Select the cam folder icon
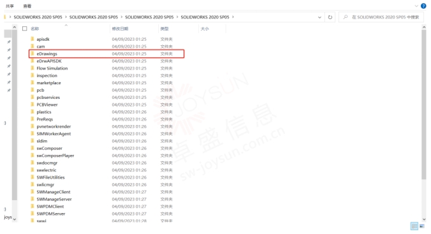This screenshot has width=431, height=234. pos(32,46)
